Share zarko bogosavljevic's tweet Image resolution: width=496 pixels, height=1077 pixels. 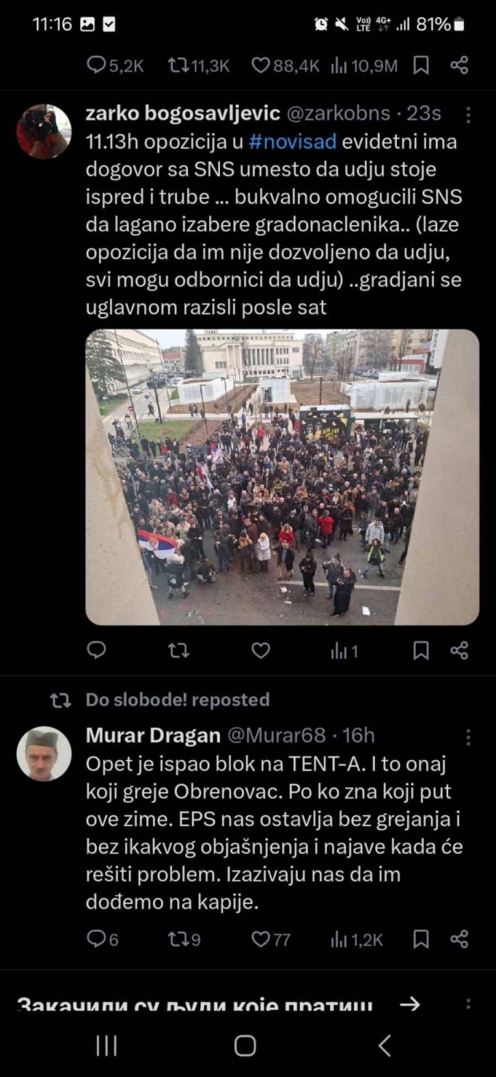[459, 651]
